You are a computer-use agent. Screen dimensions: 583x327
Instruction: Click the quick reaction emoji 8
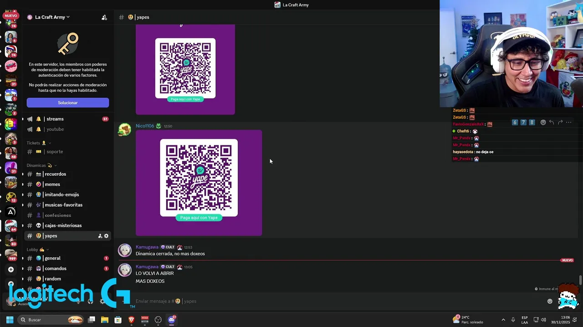(x=532, y=122)
